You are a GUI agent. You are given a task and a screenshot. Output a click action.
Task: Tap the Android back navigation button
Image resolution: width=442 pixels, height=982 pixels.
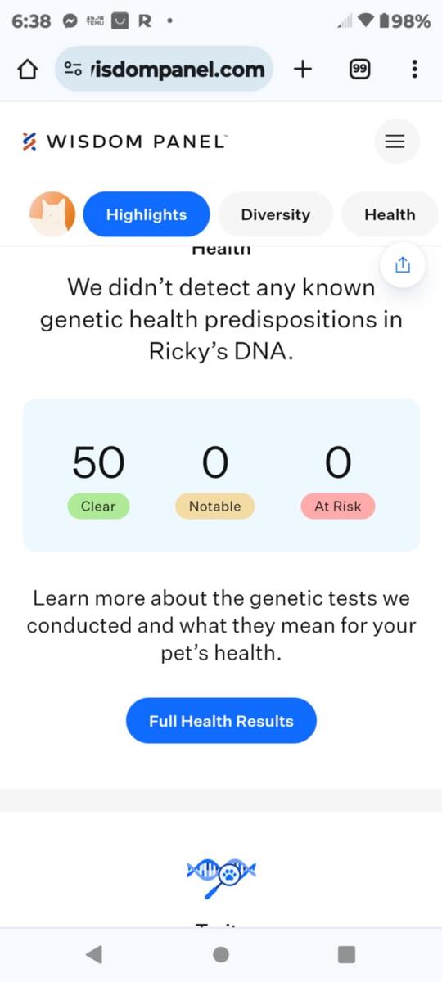[x=94, y=954]
